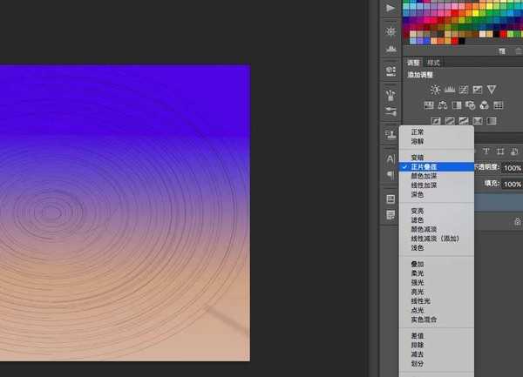Choose 线性加深 blend mode
Screen dimensions: 523x377
[437, 185]
